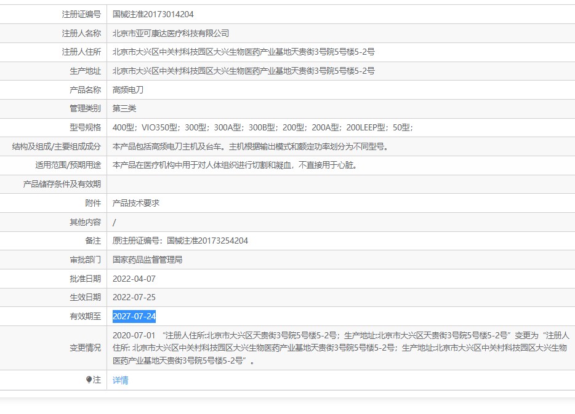Image resolution: width=575 pixels, height=414 pixels.
Task: Click intended use text beginning 本产品在医疗机构中
Action: tap(235, 165)
